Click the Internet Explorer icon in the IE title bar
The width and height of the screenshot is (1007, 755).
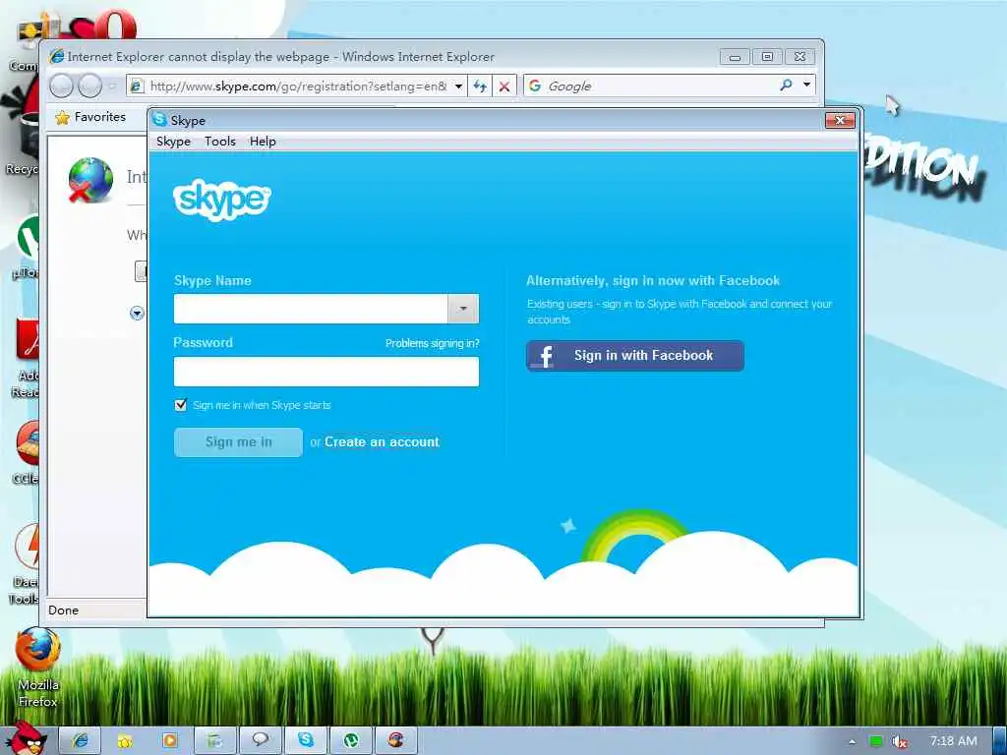click(57, 56)
